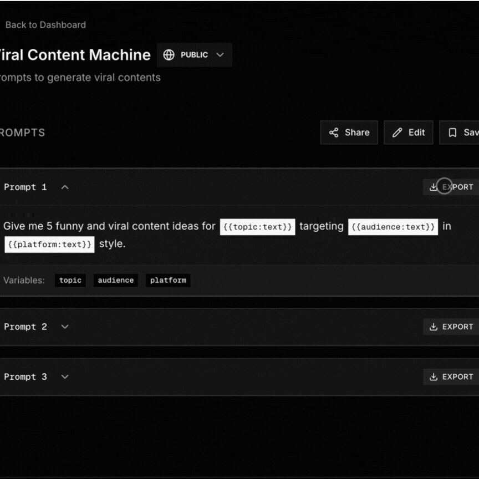Select the platform variable chip
The height and width of the screenshot is (479, 479).
click(168, 281)
